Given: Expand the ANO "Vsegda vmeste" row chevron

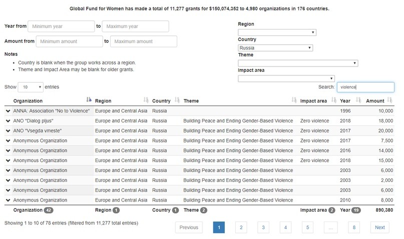Looking at the screenshot, I should (x=8, y=131).
